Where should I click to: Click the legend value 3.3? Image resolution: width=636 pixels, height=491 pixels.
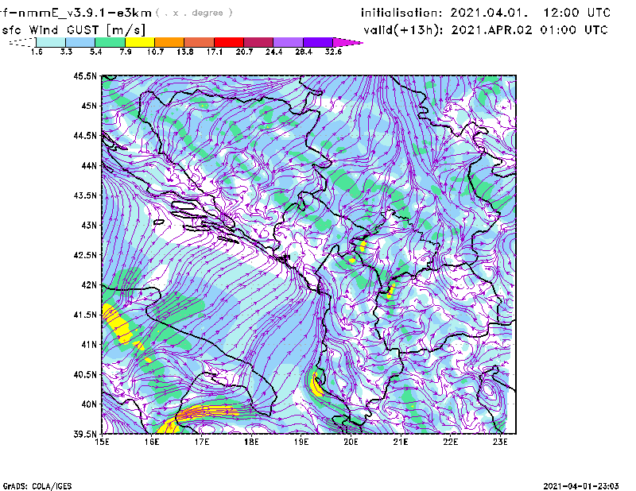(66, 52)
